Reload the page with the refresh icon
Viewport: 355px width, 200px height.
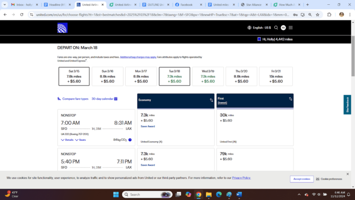click(x=21, y=14)
